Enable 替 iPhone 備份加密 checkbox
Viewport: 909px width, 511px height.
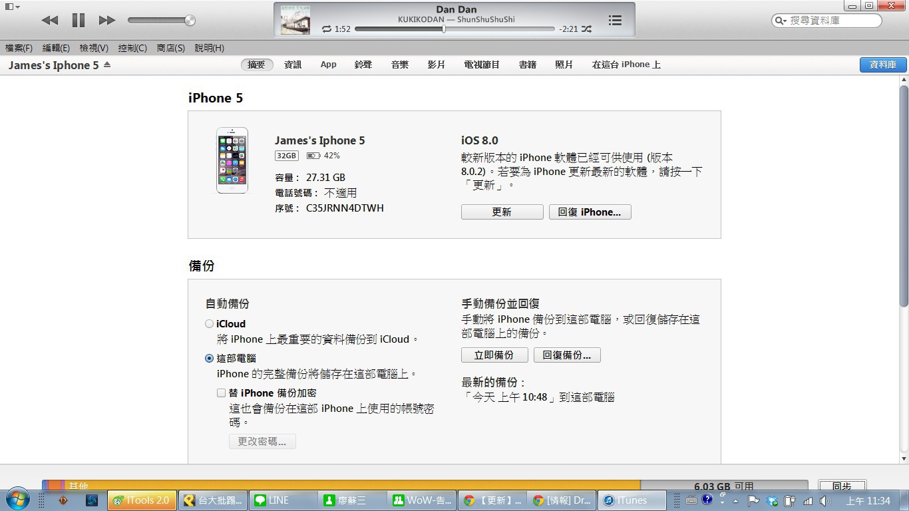221,393
